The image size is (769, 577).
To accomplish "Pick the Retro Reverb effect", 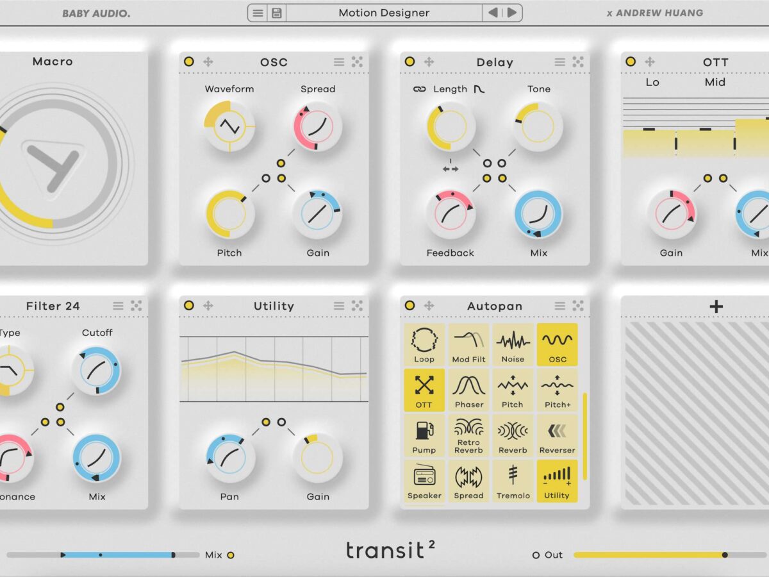I will tap(468, 435).
